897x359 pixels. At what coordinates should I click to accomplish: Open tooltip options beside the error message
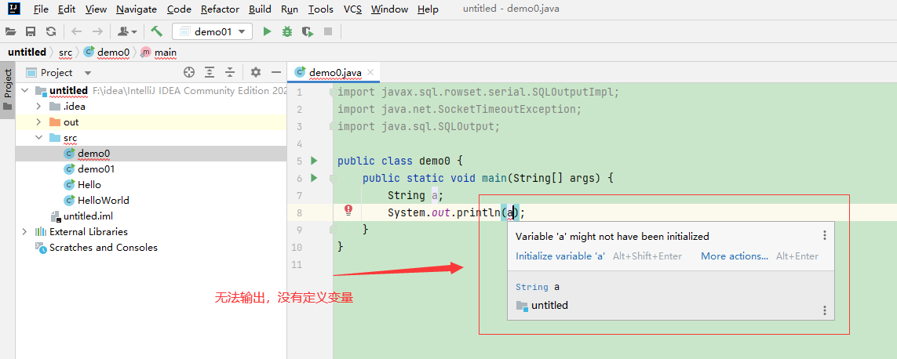click(824, 235)
